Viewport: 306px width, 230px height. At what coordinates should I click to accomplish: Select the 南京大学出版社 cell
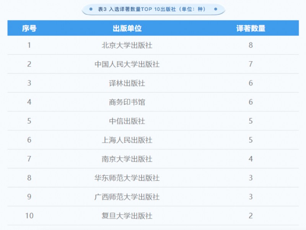pos(127,159)
